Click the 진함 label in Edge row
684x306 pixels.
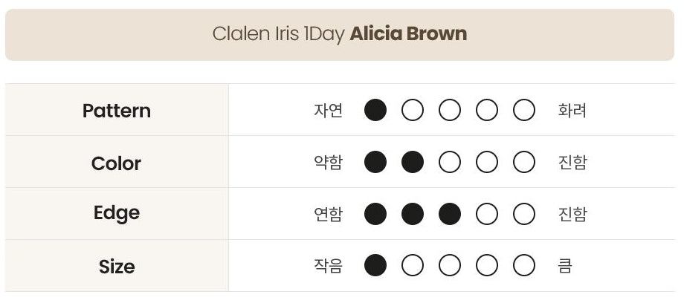[572, 215]
